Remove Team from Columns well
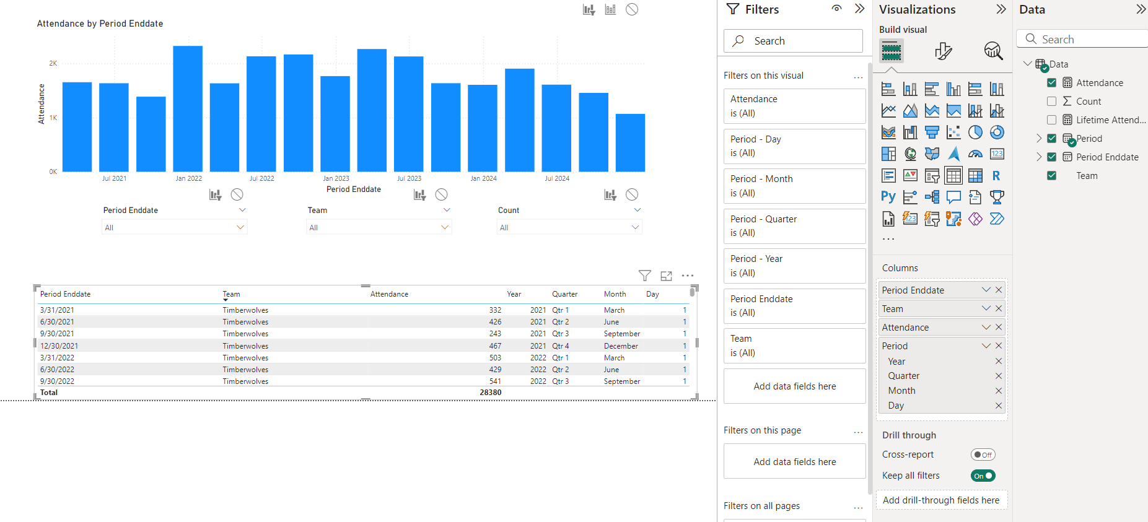 (998, 309)
